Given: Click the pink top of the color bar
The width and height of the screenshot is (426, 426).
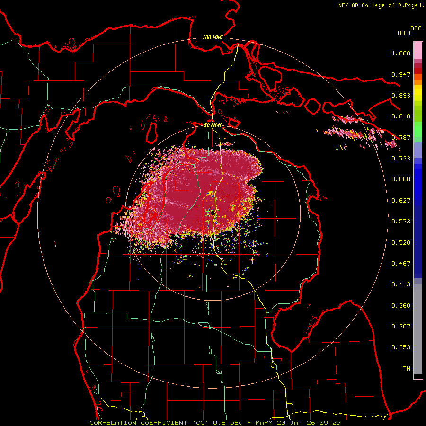Looking at the screenshot, I should 418,51.
